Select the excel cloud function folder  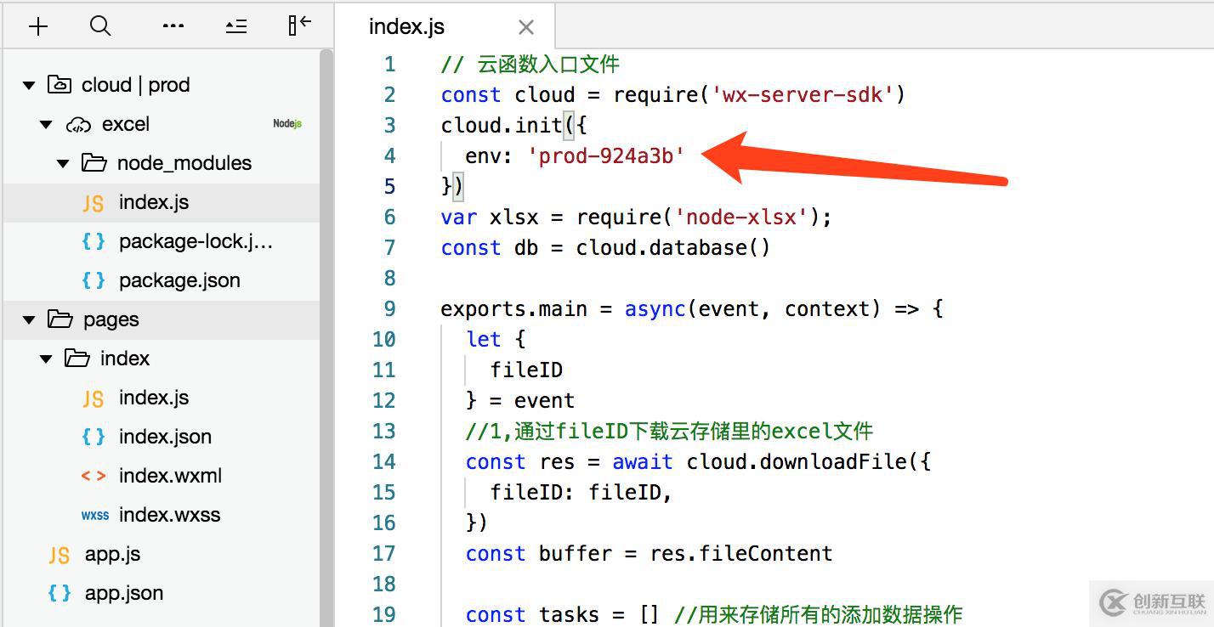pos(126,124)
